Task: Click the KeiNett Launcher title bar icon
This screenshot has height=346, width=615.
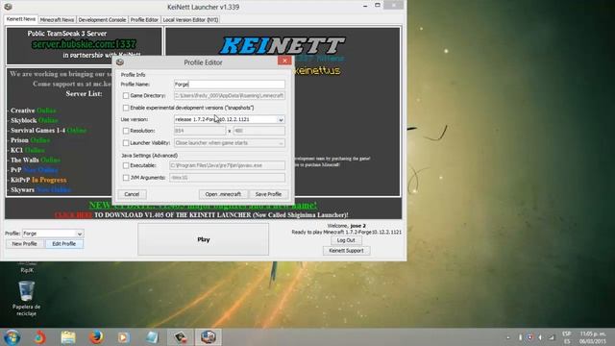Action: pos(8,7)
